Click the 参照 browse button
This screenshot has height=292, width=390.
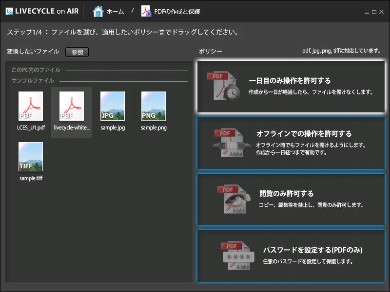77,52
